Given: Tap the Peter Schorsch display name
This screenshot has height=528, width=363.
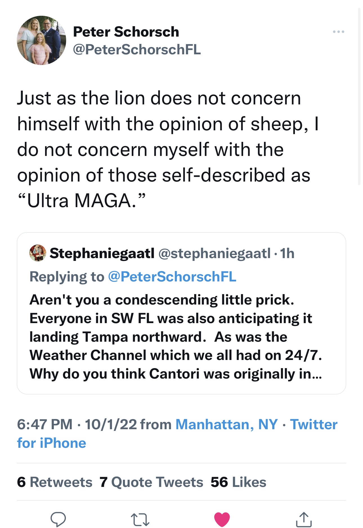Looking at the screenshot, I should point(126,32).
